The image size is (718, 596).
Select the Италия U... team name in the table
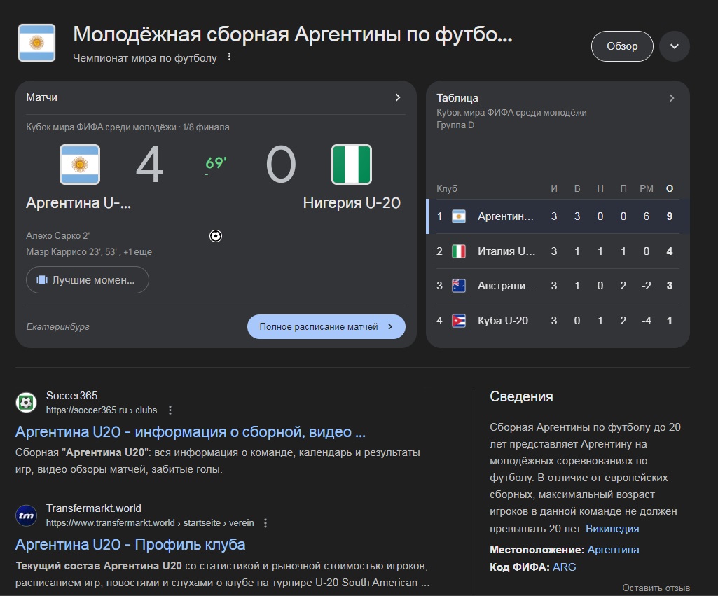tap(506, 251)
